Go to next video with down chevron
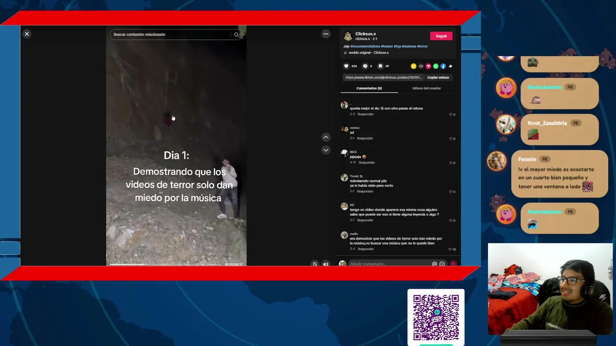Image resolution: width=616 pixels, height=346 pixels. tap(326, 150)
